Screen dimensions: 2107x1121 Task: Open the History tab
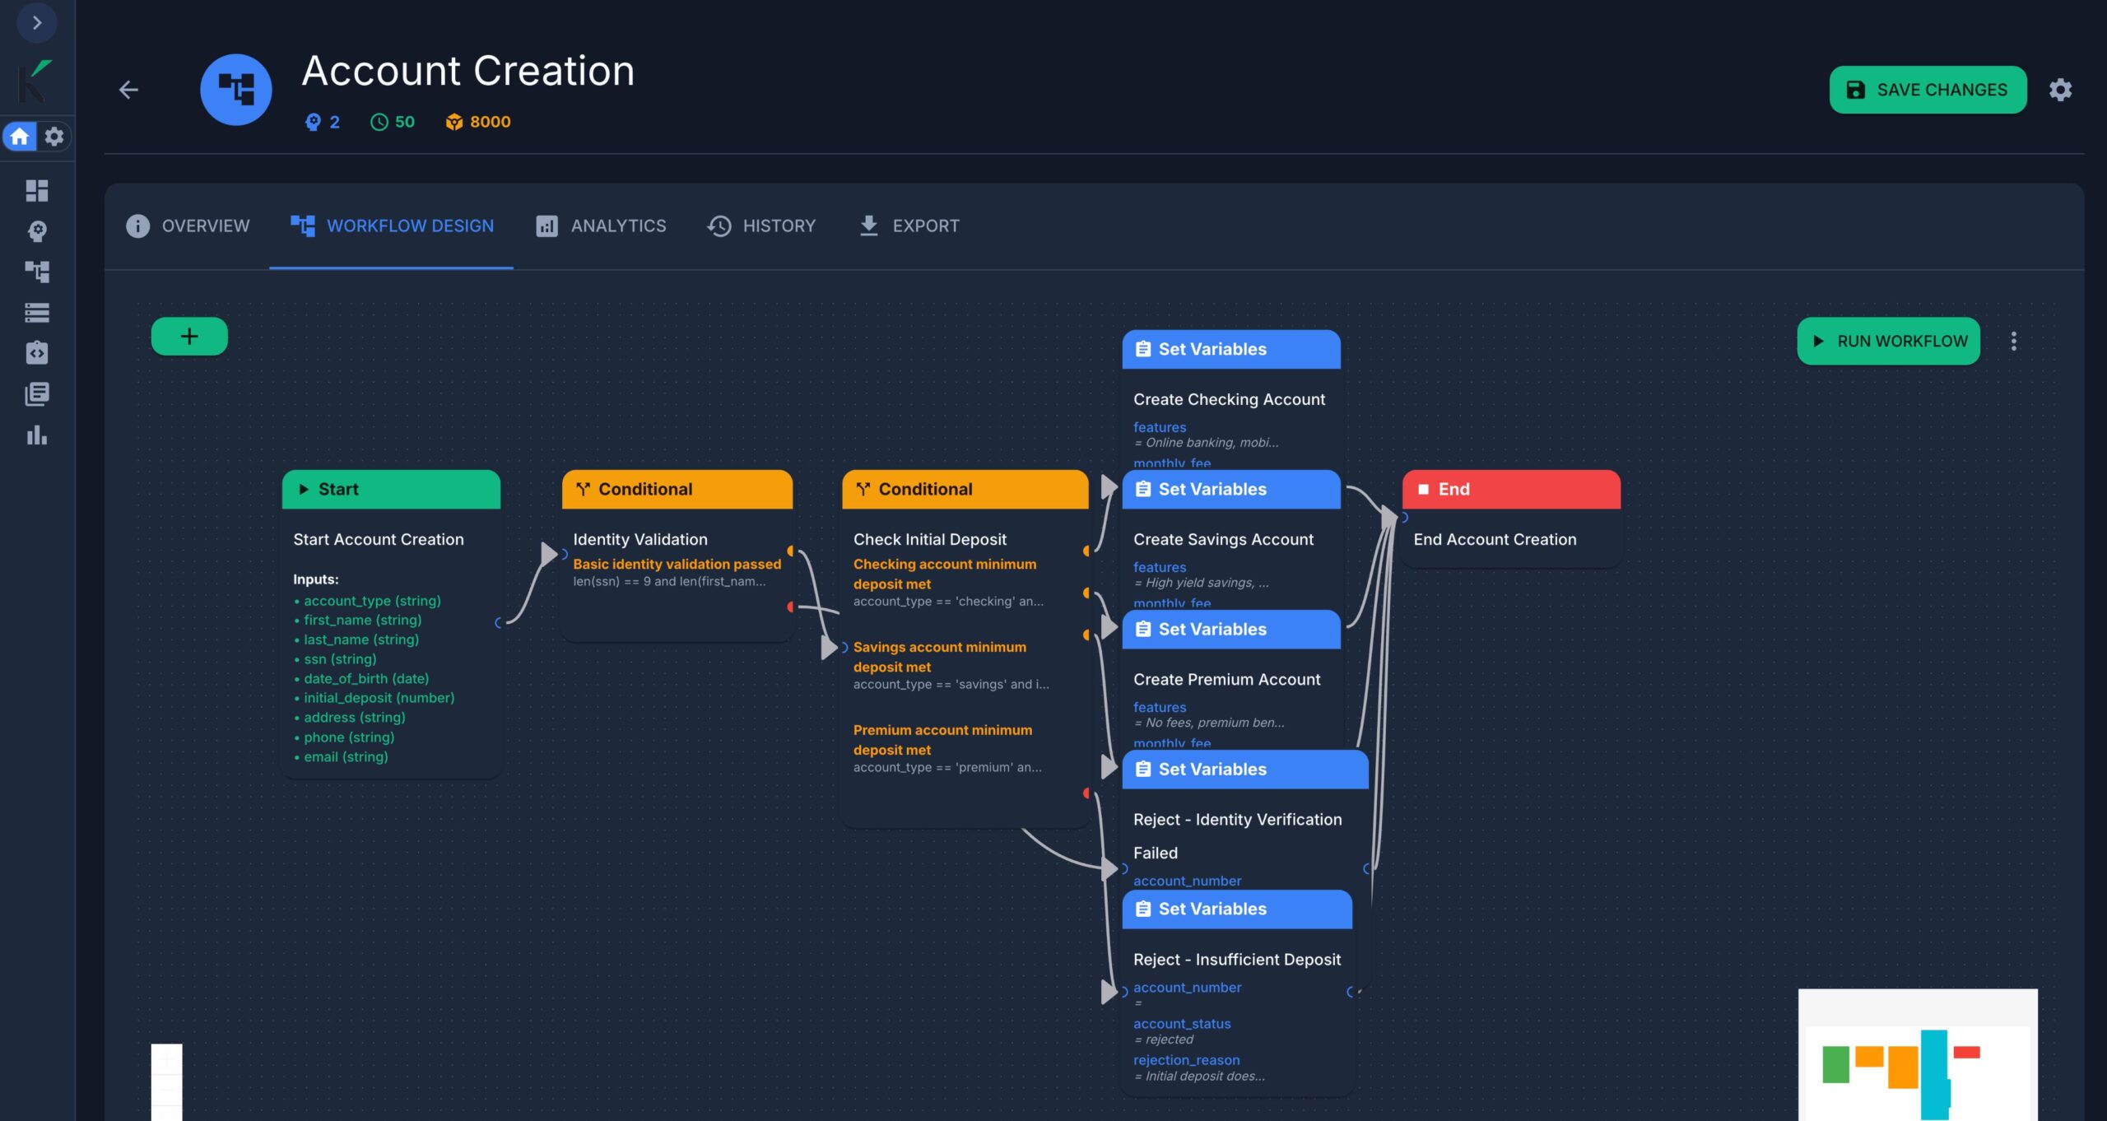point(761,226)
